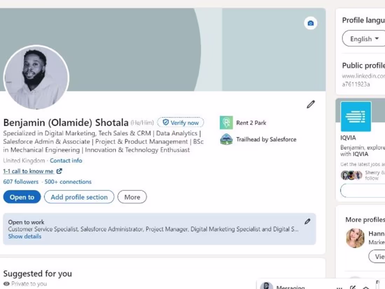
Task: Open the More actions menu
Action: (132, 197)
